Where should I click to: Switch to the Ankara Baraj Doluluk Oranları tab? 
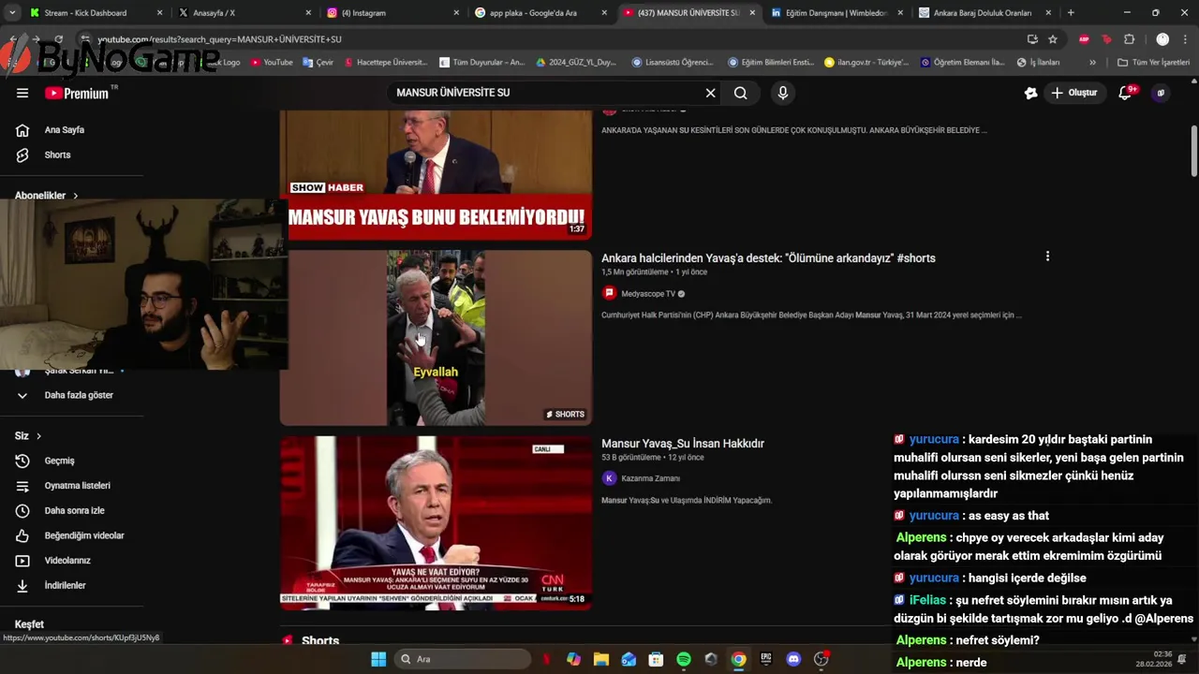pyautogui.click(x=985, y=13)
